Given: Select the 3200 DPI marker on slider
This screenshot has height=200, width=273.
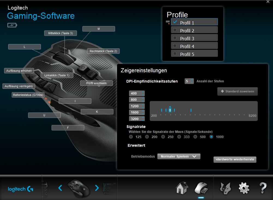Looking at the screenshot, I should coord(191,110).
